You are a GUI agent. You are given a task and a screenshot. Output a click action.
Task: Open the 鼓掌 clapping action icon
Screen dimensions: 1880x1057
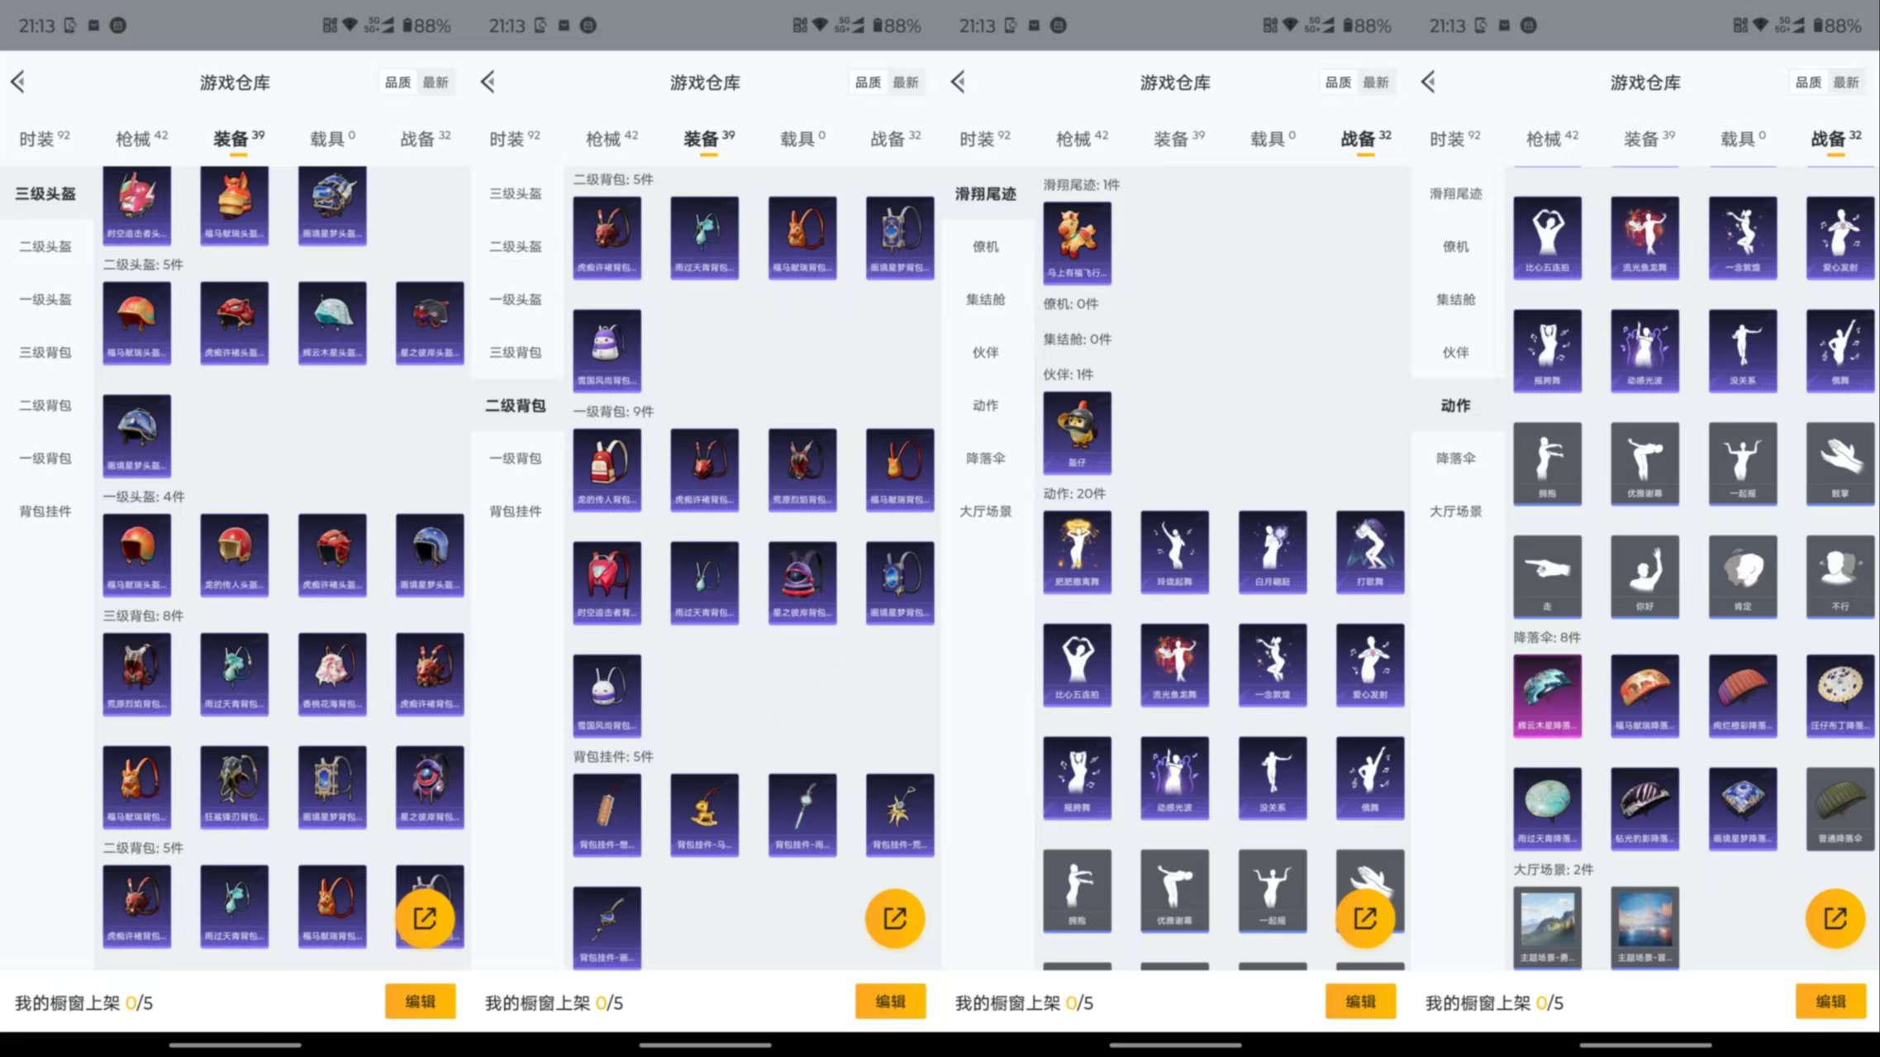tap(1840, 464)
